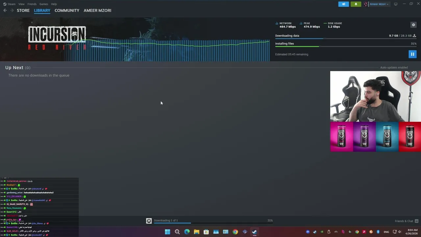Click the download icon beside 28.3 GB
The image size is (421, 237).
[x=414, y=36]
